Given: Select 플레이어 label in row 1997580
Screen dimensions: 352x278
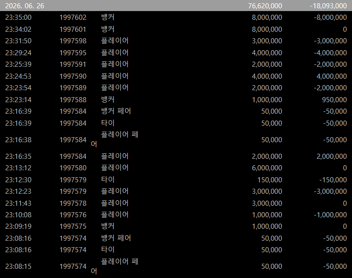Looking at the screenshot, I should click(115, 168).
